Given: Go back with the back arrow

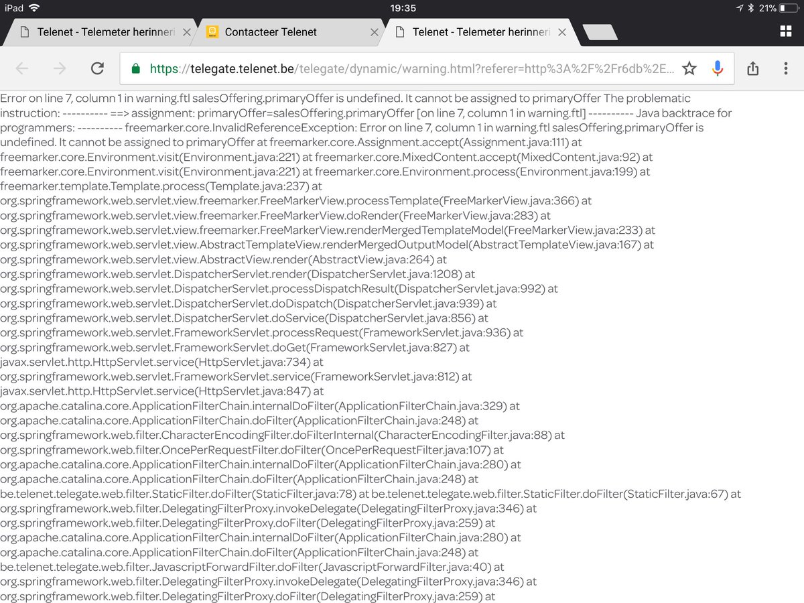Looking at the screenshot, I should 22,68.
